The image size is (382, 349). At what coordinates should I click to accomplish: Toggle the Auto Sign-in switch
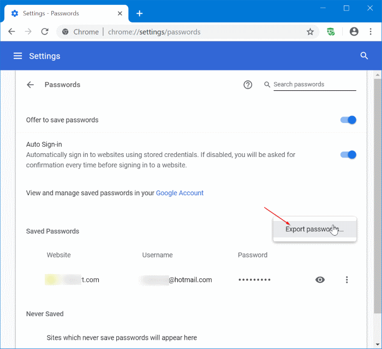click(348, 155)
